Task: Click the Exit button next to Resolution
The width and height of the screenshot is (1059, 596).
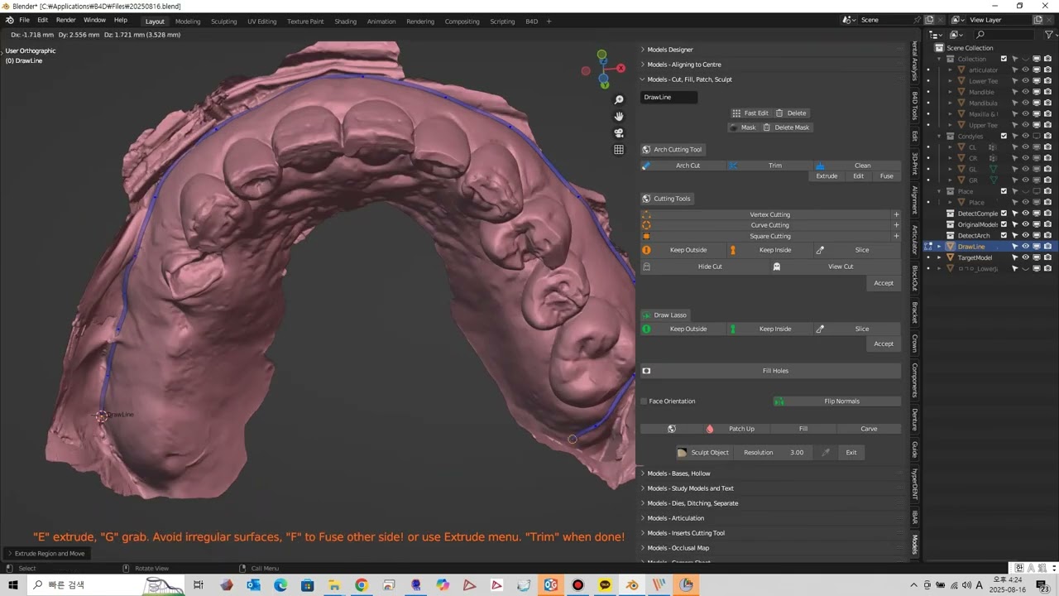Action: [851, 453]
